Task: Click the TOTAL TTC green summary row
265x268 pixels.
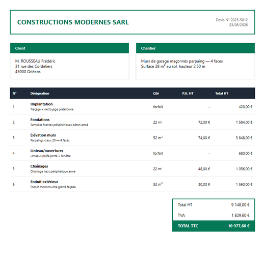Action: tap(214, 226)
